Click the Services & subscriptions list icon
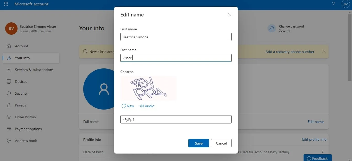This screenshot has height=161, width=352. tap(9, 70)
